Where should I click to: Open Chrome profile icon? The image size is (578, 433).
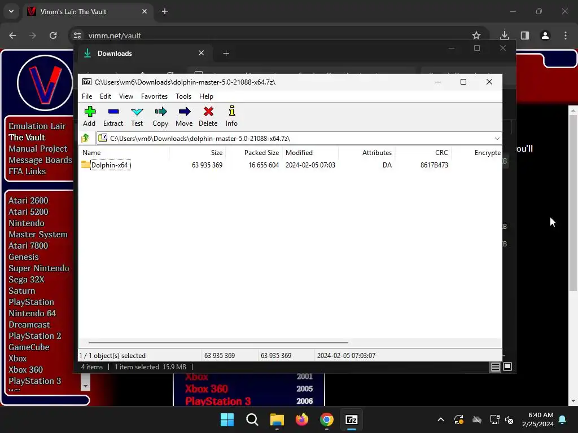click(x=545, y=36)
